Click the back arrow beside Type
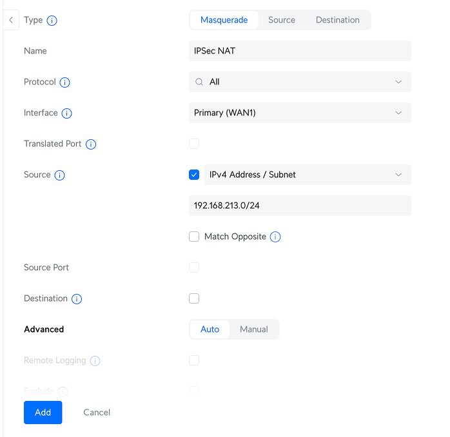Viewport: 450px width, 437px height. click(x=11, y=20)
